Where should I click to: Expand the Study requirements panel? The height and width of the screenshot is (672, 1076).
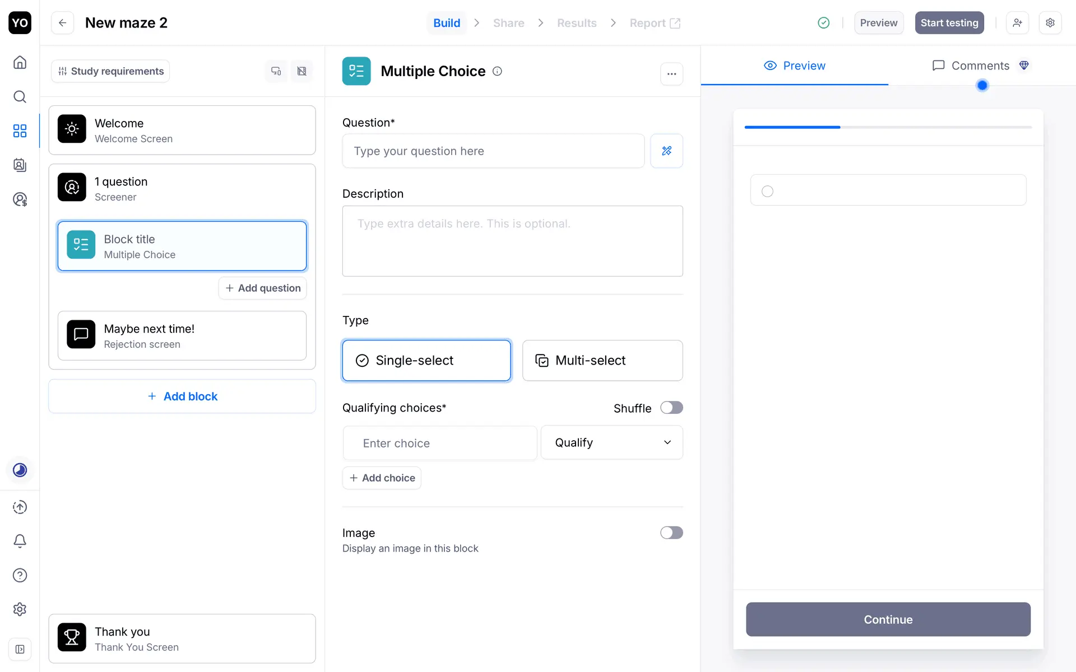coord(111,71)
